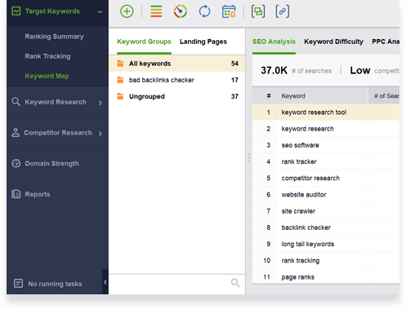Click the green bracketed group icon
This screenshot has width=406, height=309.
point(258,11)
